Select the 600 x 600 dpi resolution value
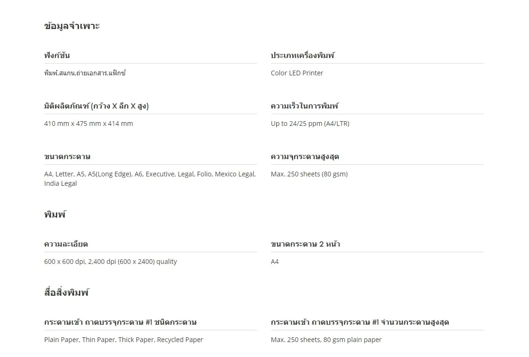The image size is (529, 357). [x=110, y=262]
